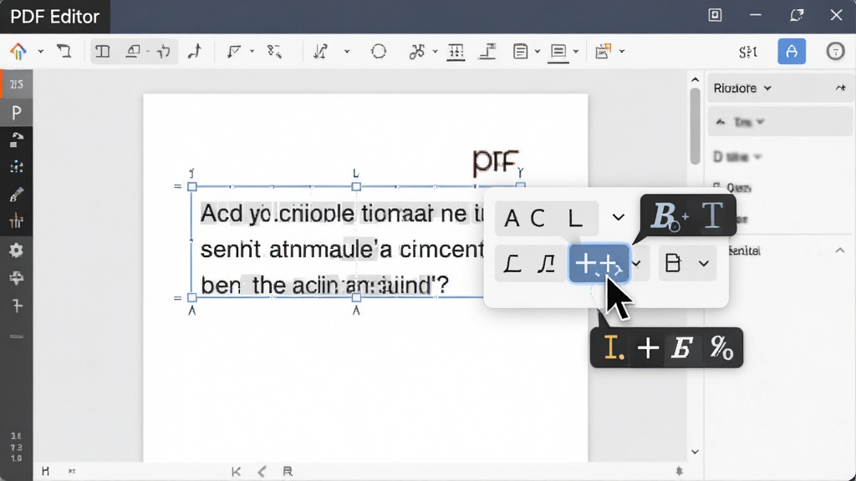The width and height of the screenshot is (856, 481).
Task: Click the large T icon in the dark tooltip
Action: [x=712, y=215]
